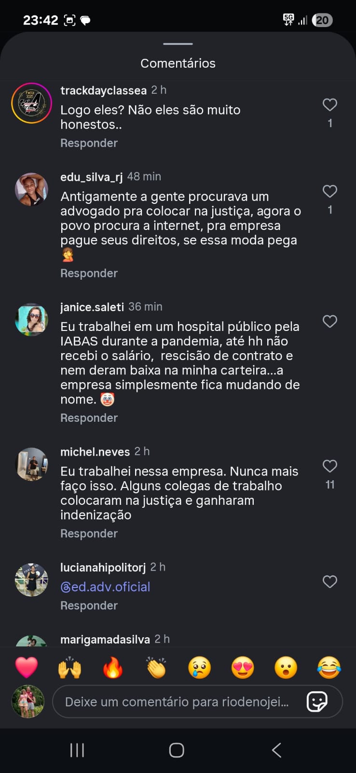
Task: Send the red heart emoji reaction
Action: click(27, 668)
